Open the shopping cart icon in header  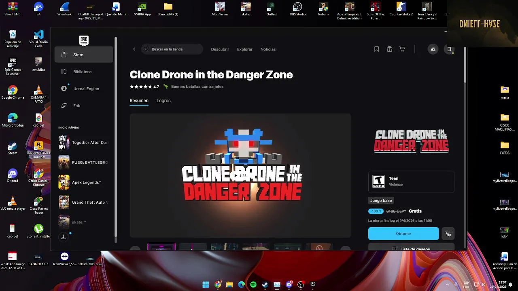[x=402, y=49]
